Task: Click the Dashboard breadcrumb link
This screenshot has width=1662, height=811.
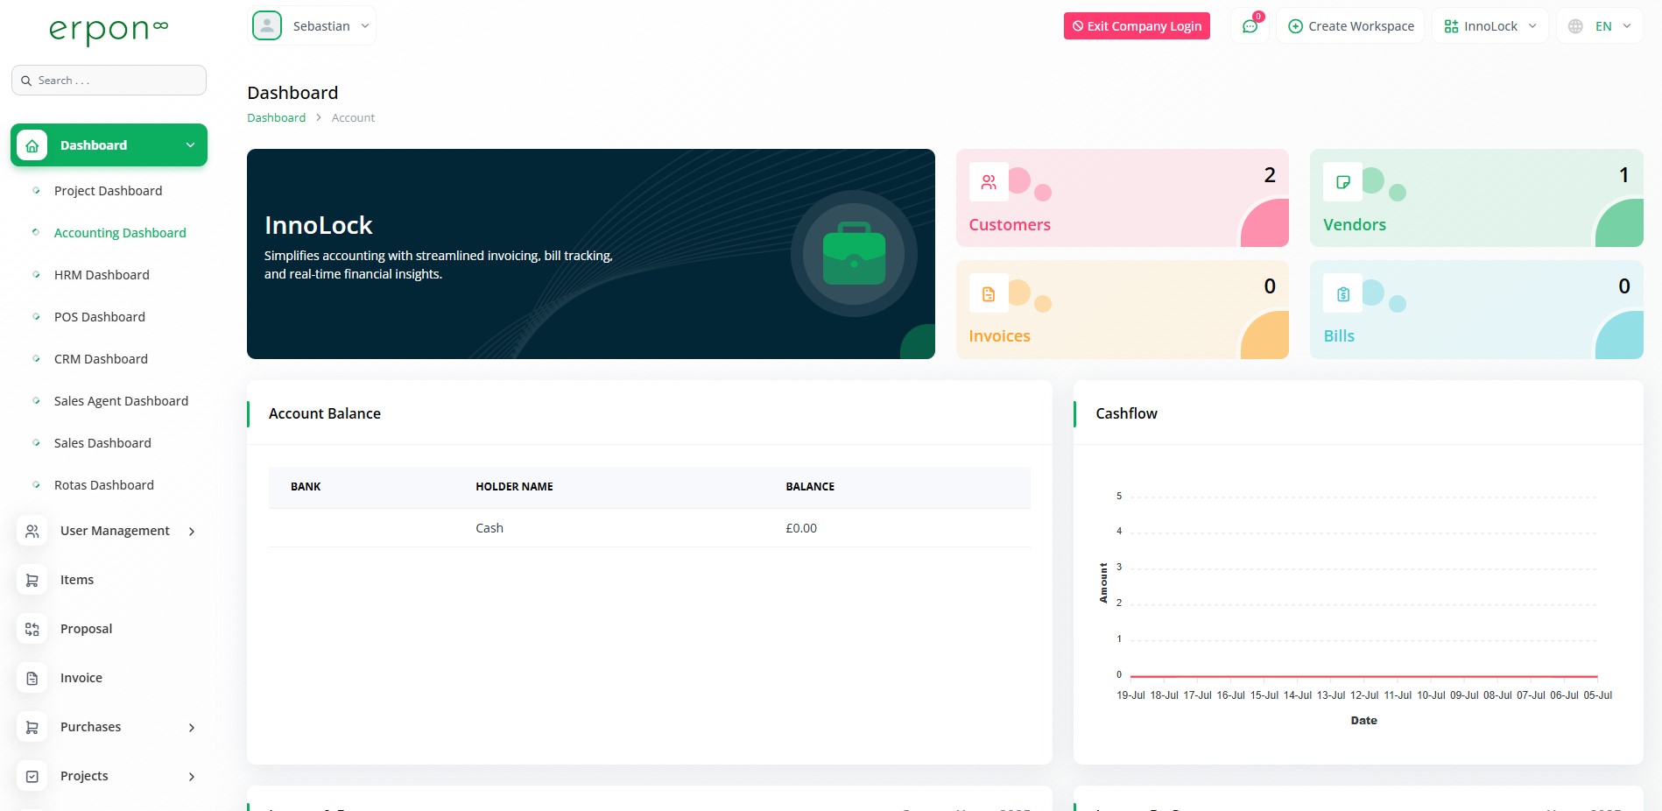Action: [276, 117]
